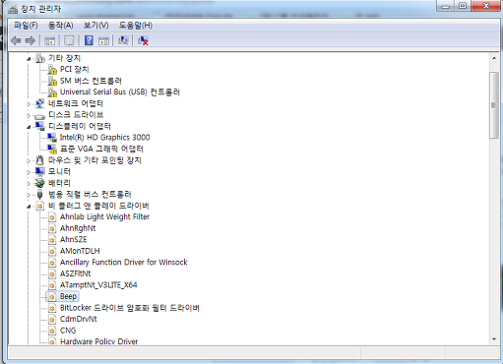Click the AhnSZE driver icon
The image size is (503, 364).
tap(52, 240)
